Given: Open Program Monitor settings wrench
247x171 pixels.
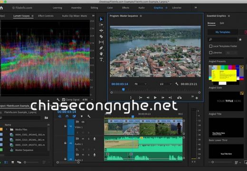Looking at the screenshot, I should (x=177, y=84).
